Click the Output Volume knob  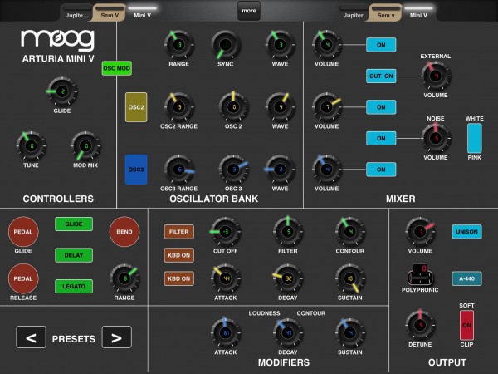(x=420, y=232)
